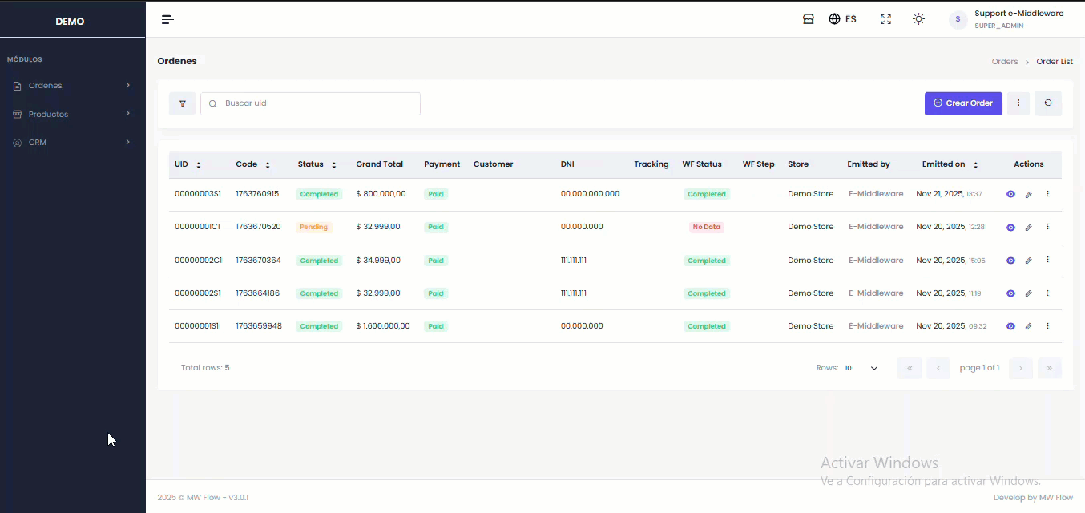This screenshot has height=513, width=1085.
Task: Open the store icon in header
Action: click(809, 19)
